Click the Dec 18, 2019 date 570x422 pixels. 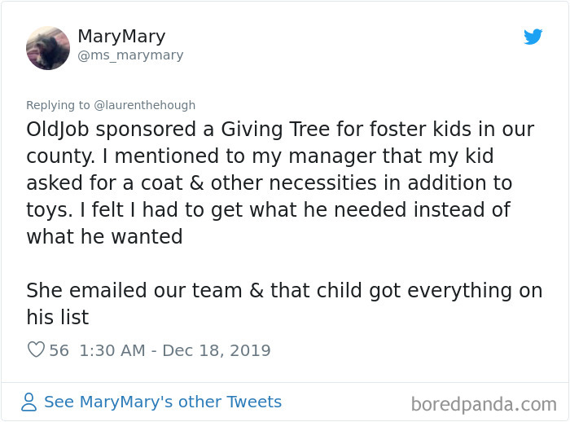217,350
